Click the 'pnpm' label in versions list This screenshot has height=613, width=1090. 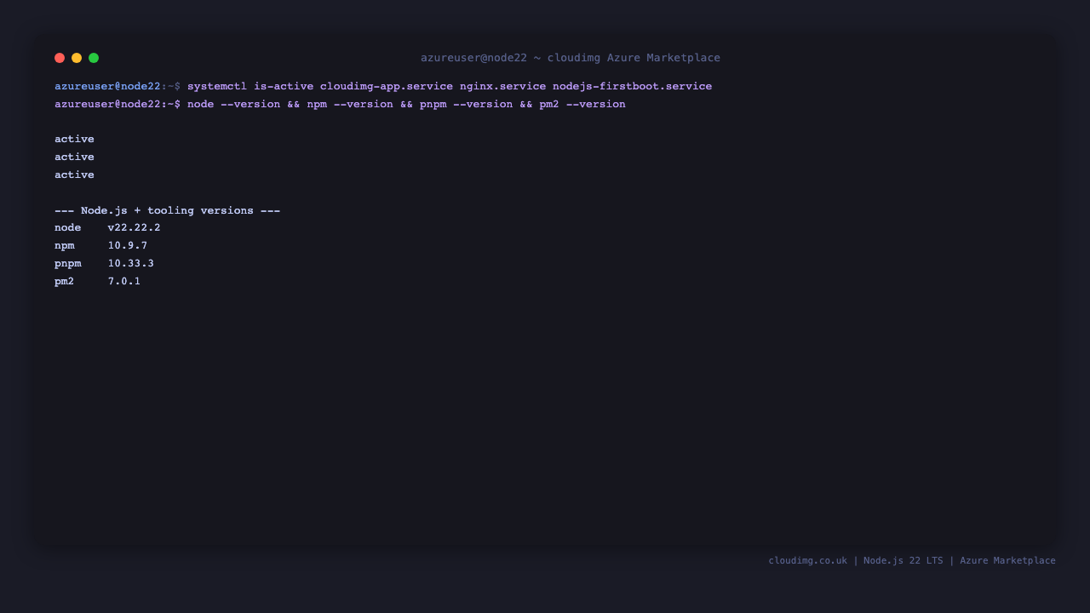(x=68, y=263)
